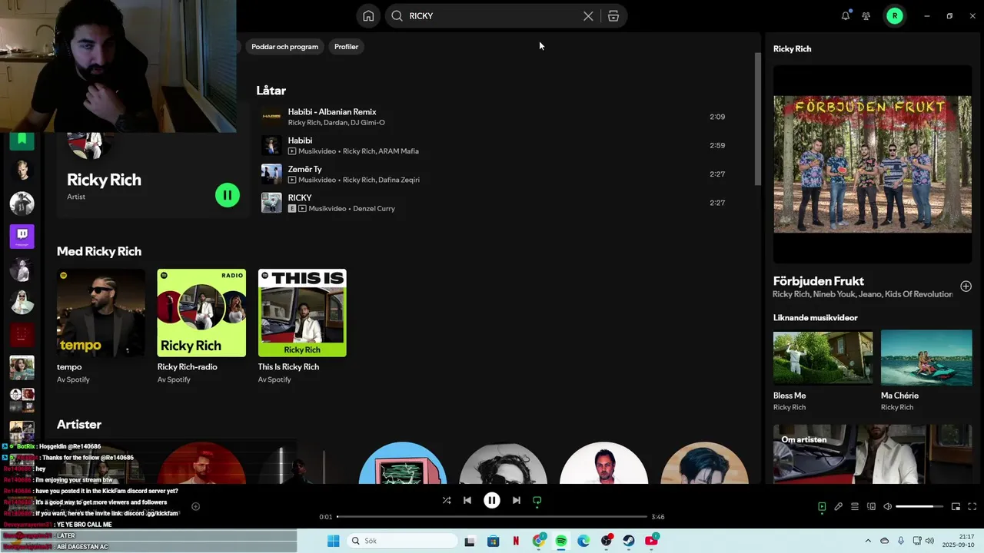Open the Bless Me music video

point(823,357)
